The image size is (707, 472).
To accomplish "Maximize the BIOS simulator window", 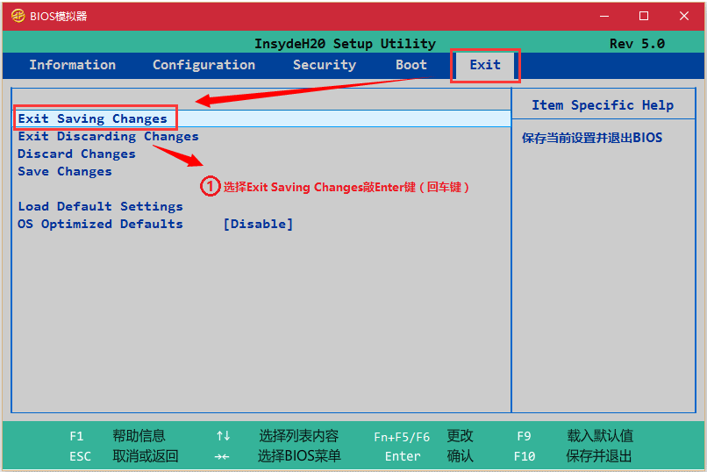I will pos(644,16).
